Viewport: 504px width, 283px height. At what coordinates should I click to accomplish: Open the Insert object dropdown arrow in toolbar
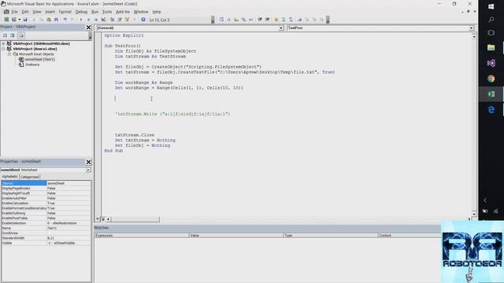19,20
